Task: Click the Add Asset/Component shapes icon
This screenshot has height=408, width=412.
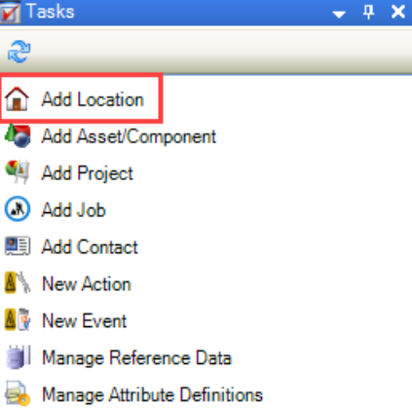Action: point(18,135)
